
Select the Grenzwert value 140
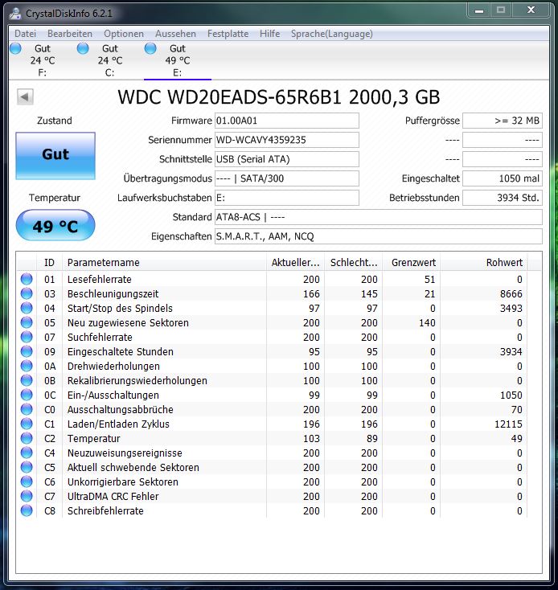pyautogui.click(x=427, y=323)
